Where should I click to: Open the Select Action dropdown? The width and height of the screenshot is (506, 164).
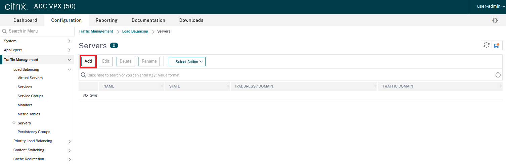pyautogui.click(x=187, y=62)
